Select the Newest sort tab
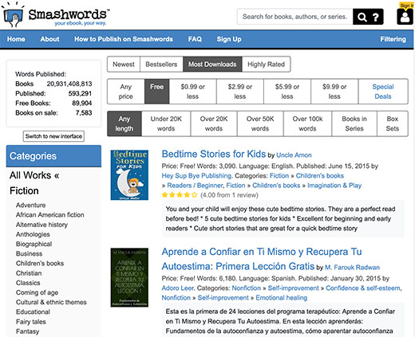Image resolution: width=415 pixels, height=337 pixels. (124, 65)
